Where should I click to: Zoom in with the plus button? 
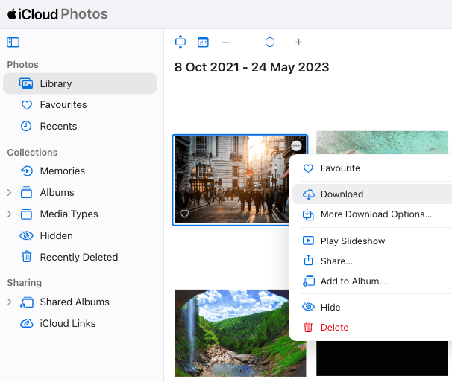pyautogui.click(x=298, y=42)
